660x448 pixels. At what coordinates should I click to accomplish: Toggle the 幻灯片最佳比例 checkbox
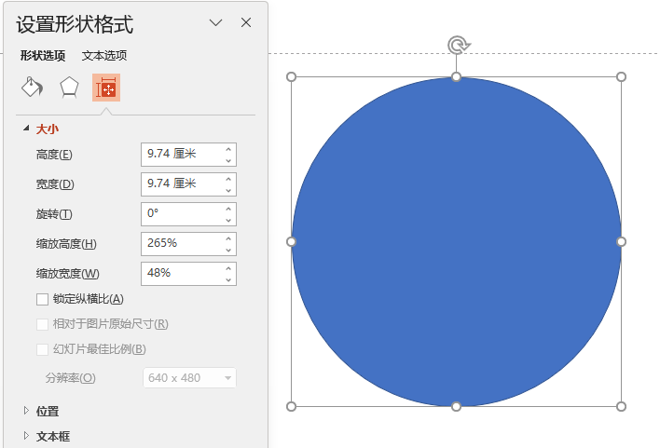[x=42, y=349]
